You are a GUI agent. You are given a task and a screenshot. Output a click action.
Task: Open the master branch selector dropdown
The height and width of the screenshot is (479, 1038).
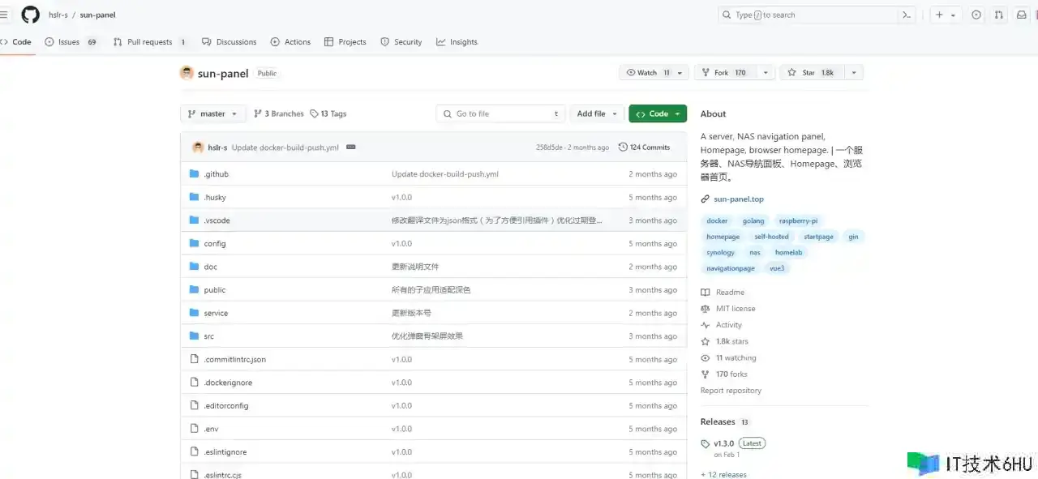212,114
